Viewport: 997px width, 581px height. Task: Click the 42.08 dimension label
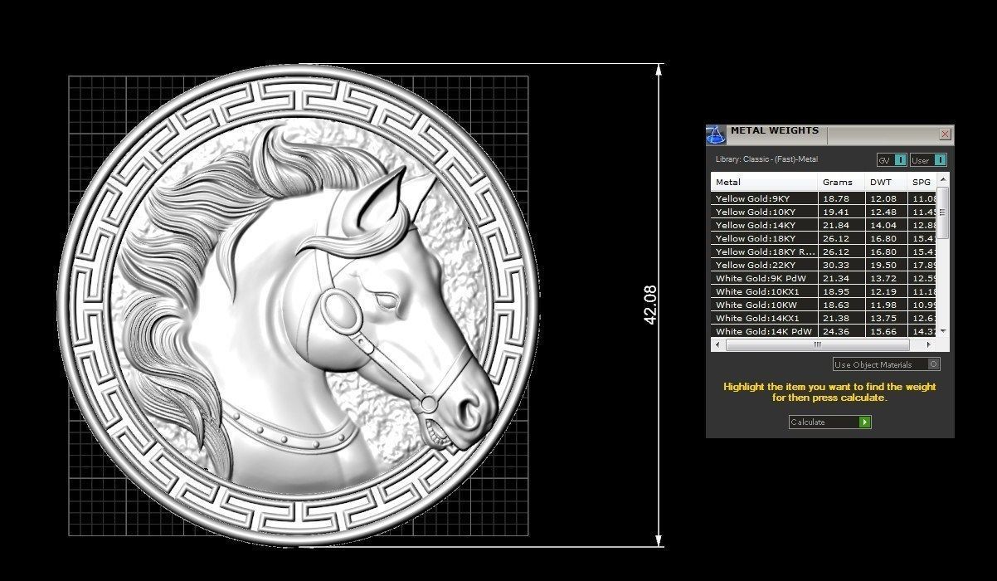click(650, 305)
